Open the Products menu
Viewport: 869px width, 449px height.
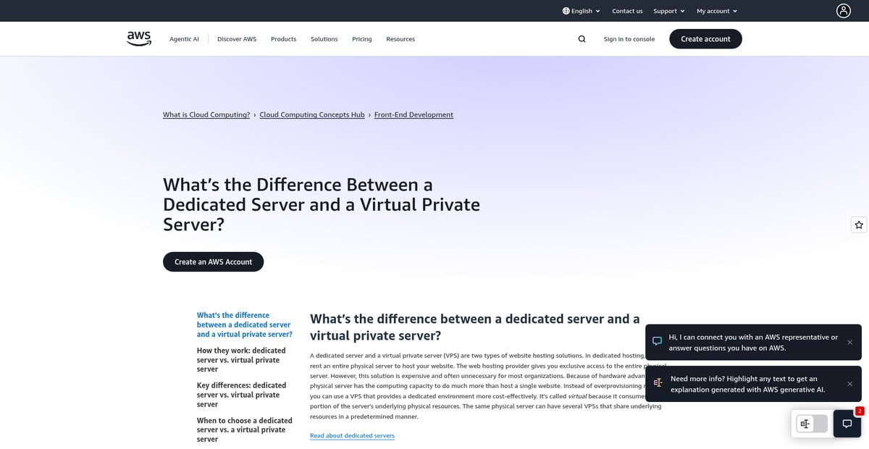tap(283, 39)
